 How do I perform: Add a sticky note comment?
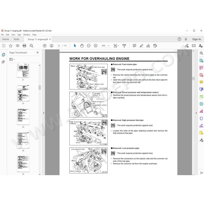(x=134, y=46)
